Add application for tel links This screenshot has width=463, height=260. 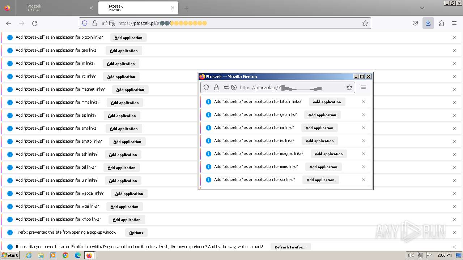122,168
